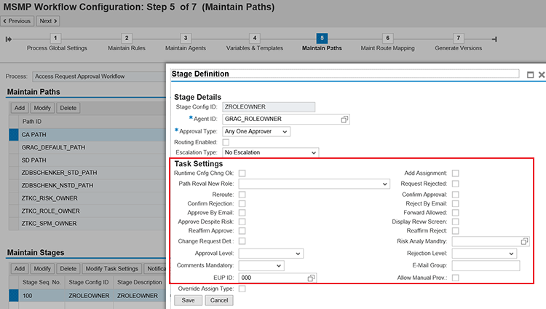546x309 pixels.
Task: Select the ZTKC_RISK_OWNER path row
Action: tap(51, 198)
